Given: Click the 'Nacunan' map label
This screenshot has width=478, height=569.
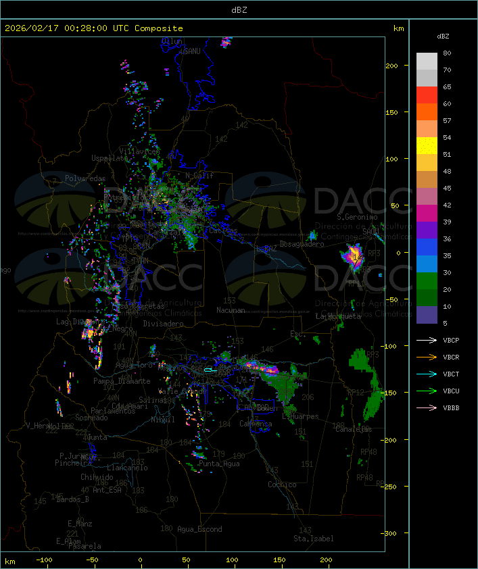Looking at the screenshot, I should tap(231, 310).
